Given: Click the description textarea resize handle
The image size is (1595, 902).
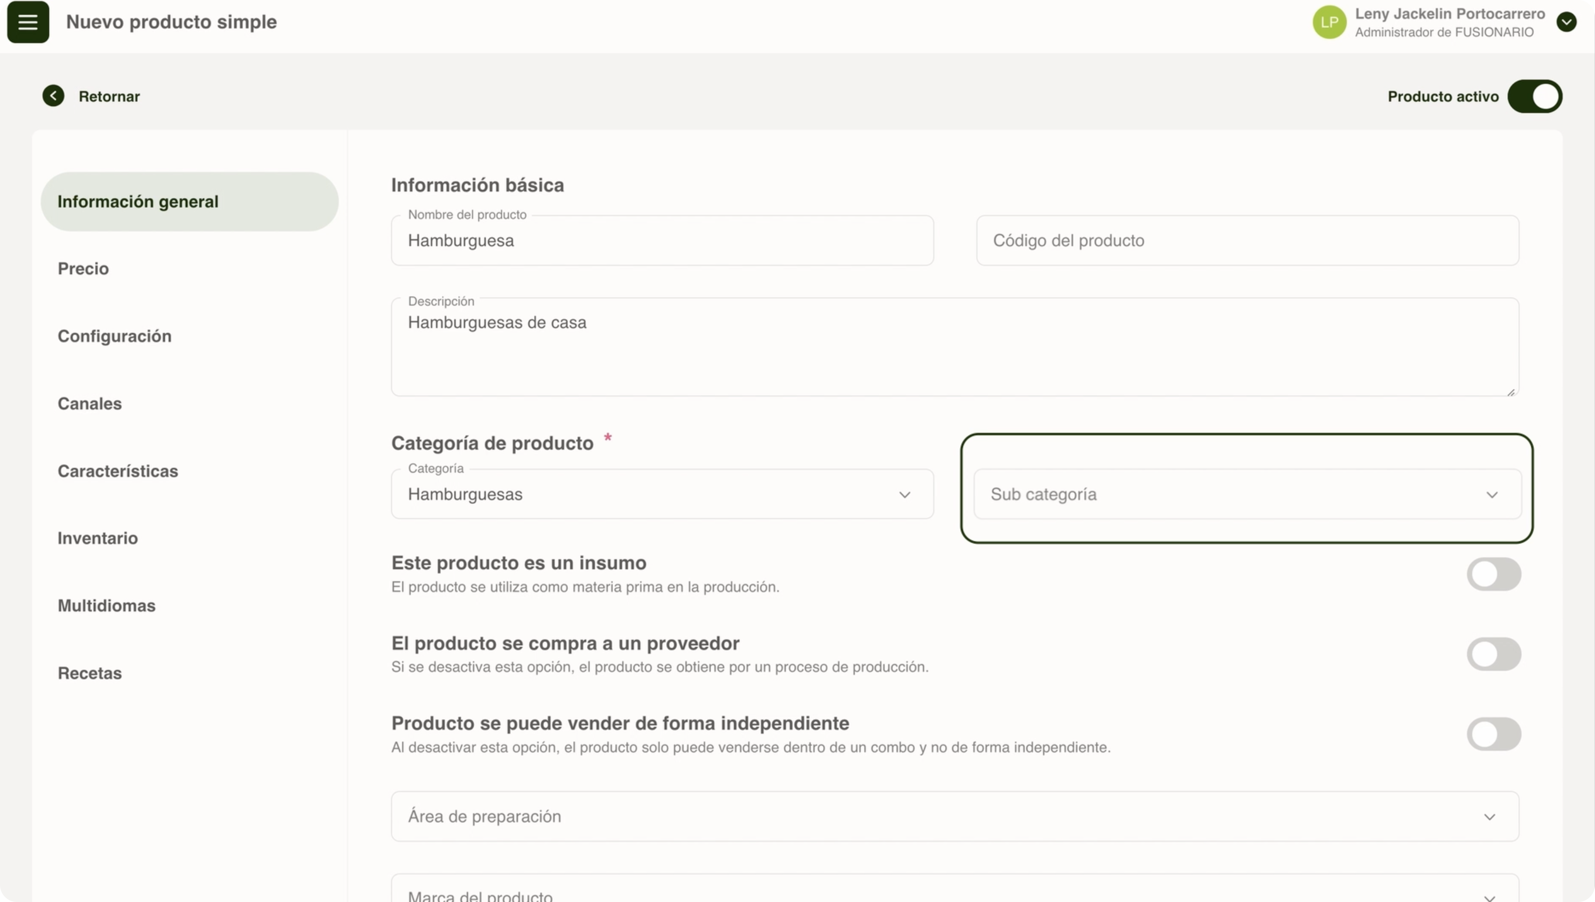Looking at the screenshot, I should pyautogui.click(x=1511, y=392).
